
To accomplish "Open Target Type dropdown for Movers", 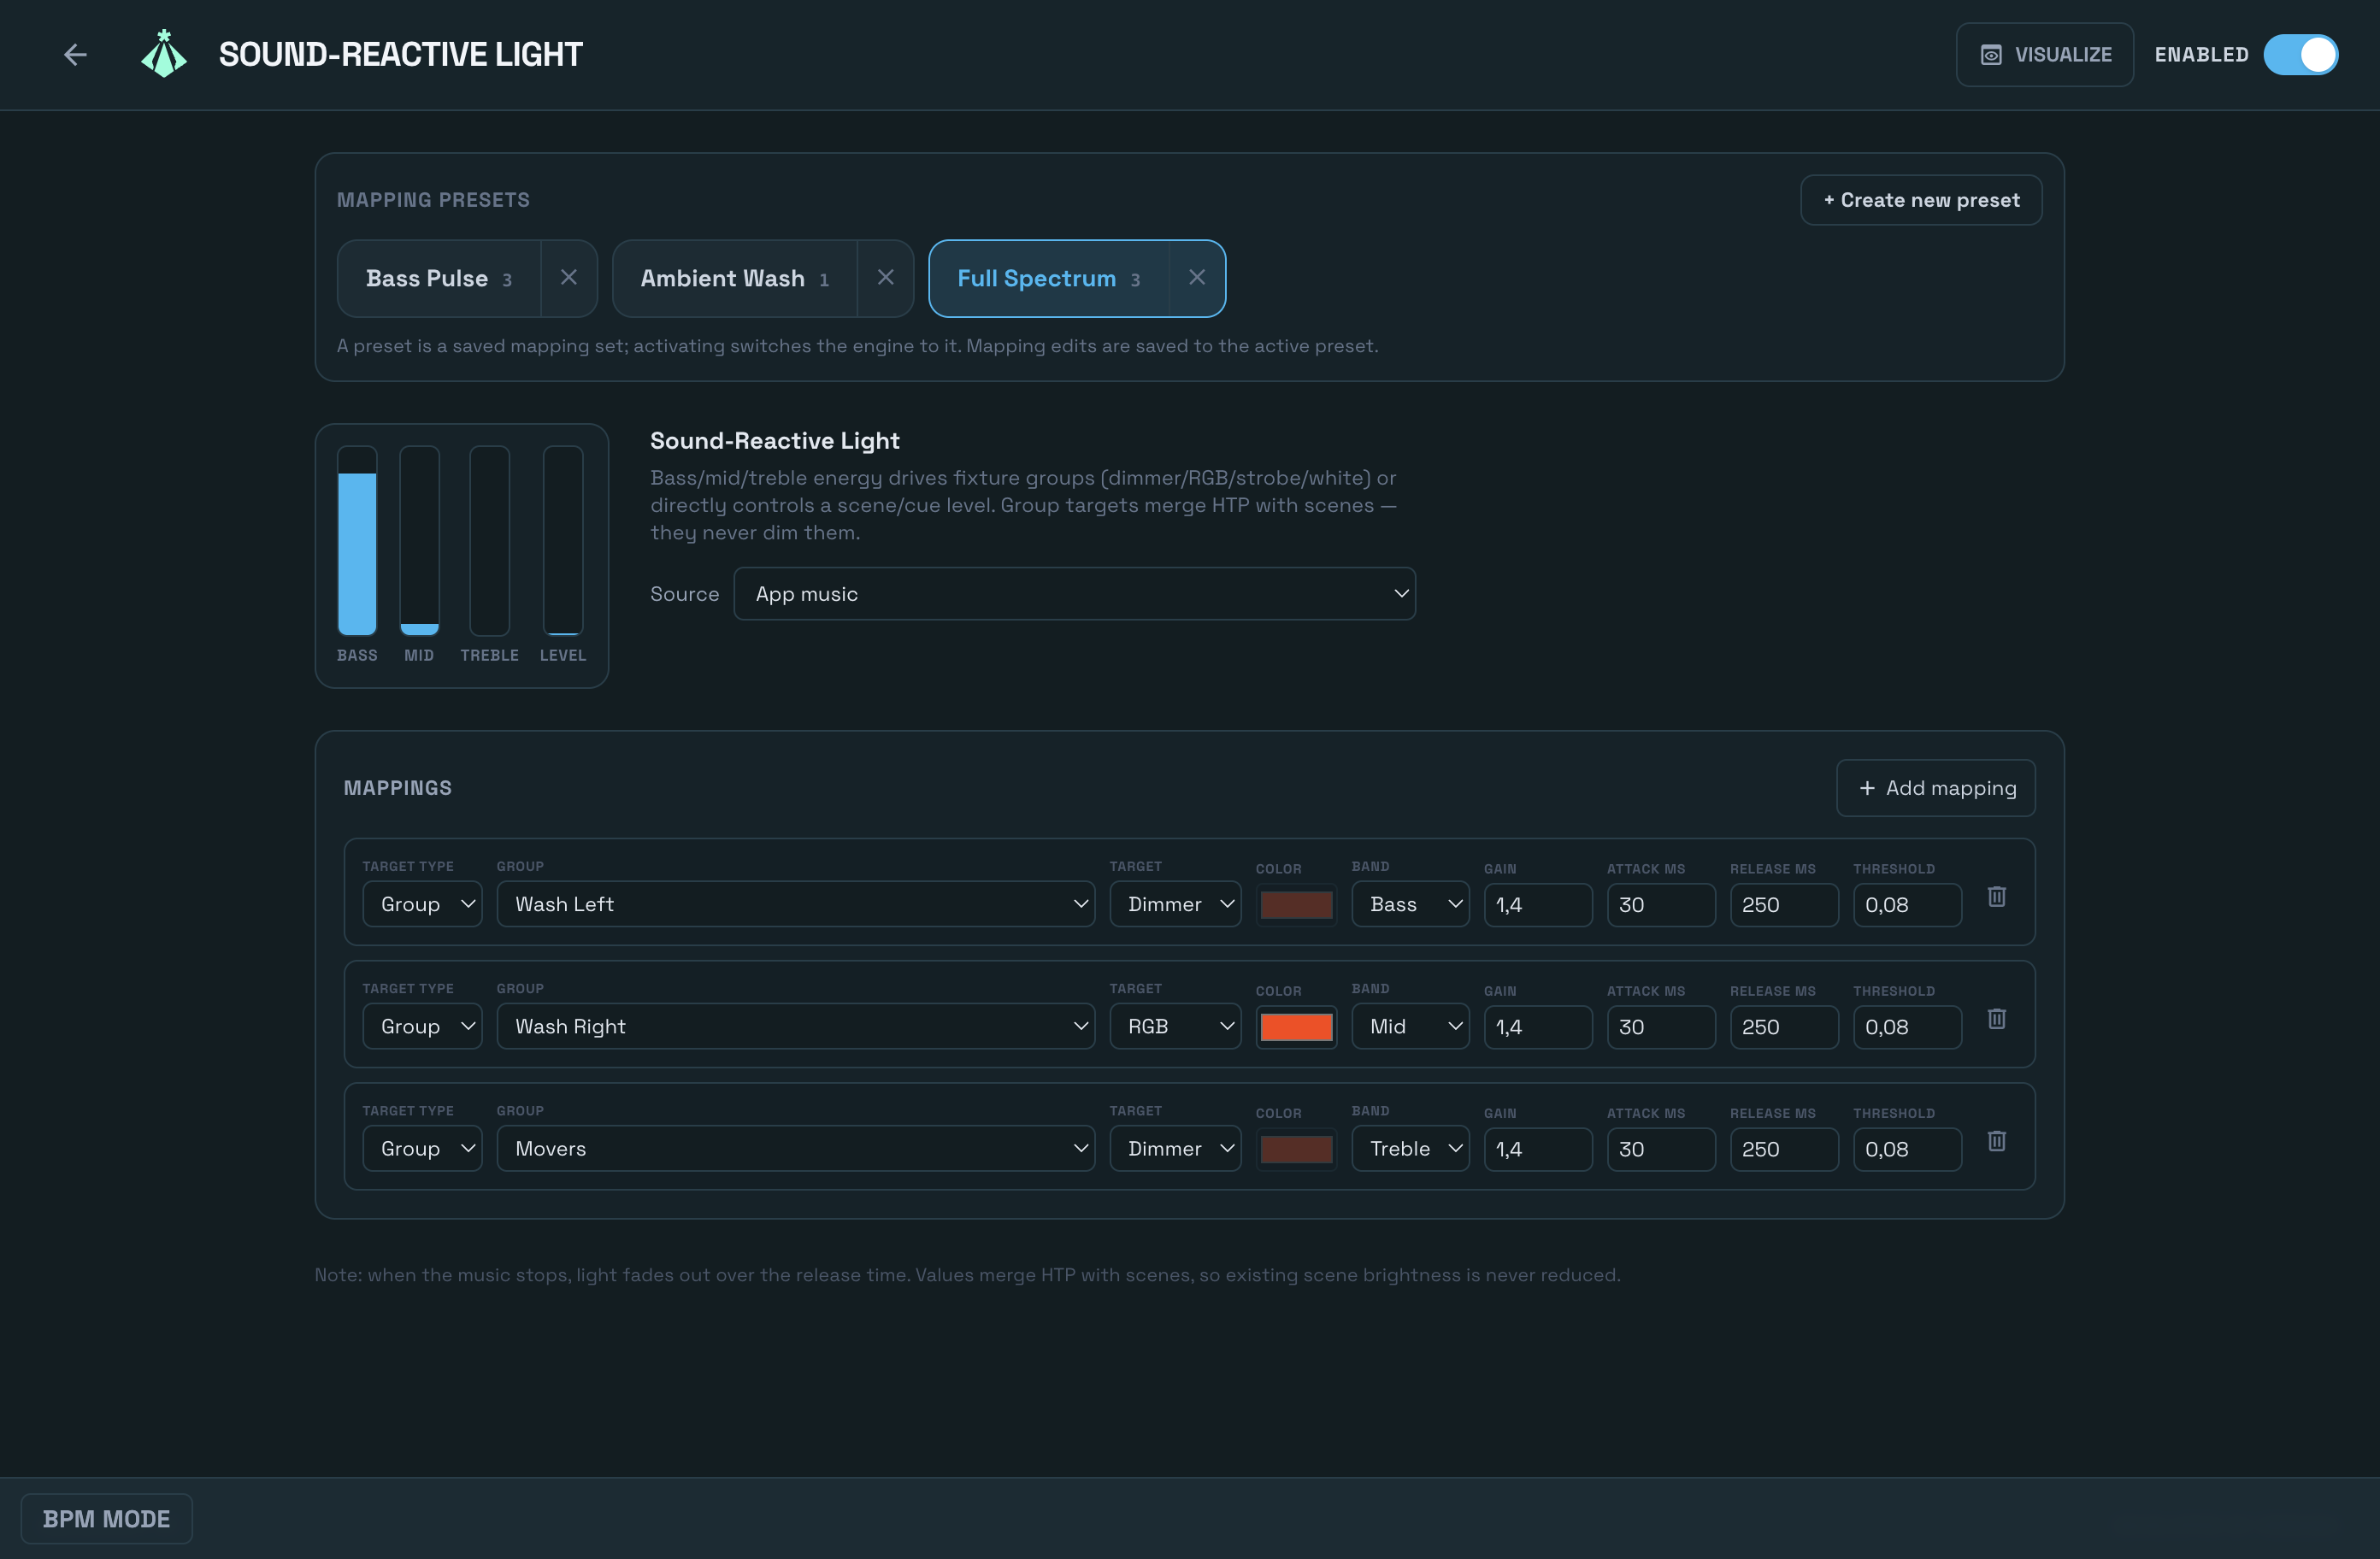I will (x=422, y=1148).
